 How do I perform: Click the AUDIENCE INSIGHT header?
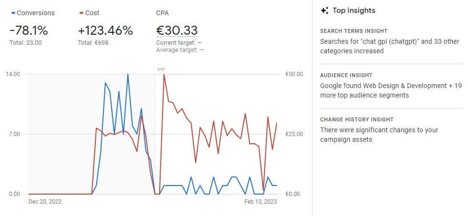(x=346, y=75)
